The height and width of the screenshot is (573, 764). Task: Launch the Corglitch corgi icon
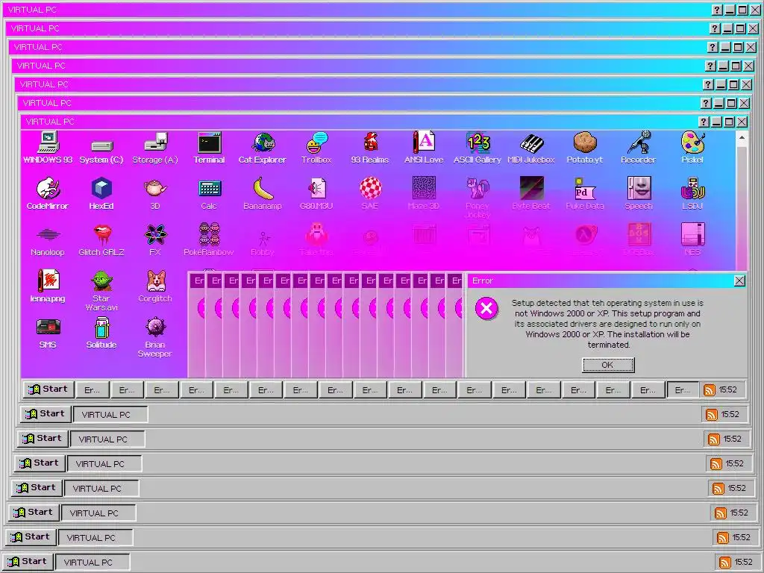tap(155, 286)
